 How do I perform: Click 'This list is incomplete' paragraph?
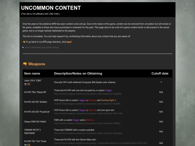click(x=76, y=36)
